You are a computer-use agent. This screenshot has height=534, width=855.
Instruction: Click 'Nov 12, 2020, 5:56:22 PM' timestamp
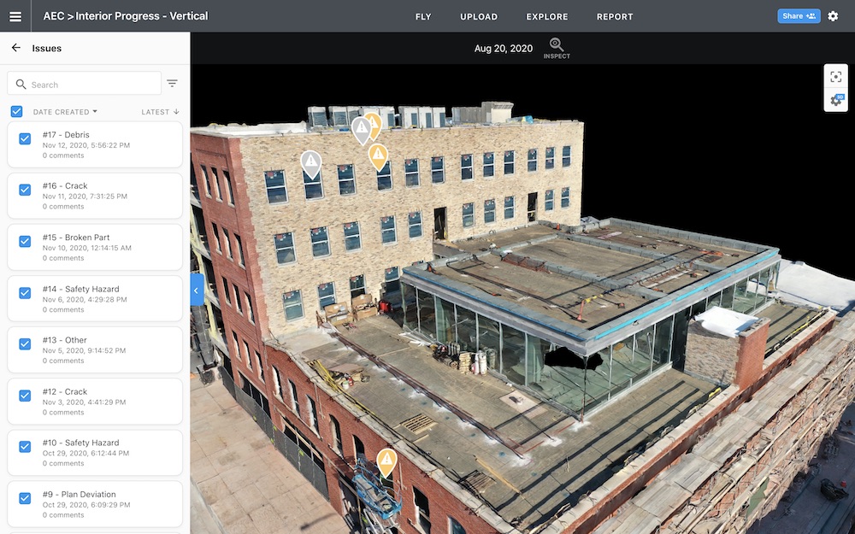point(86,145)
